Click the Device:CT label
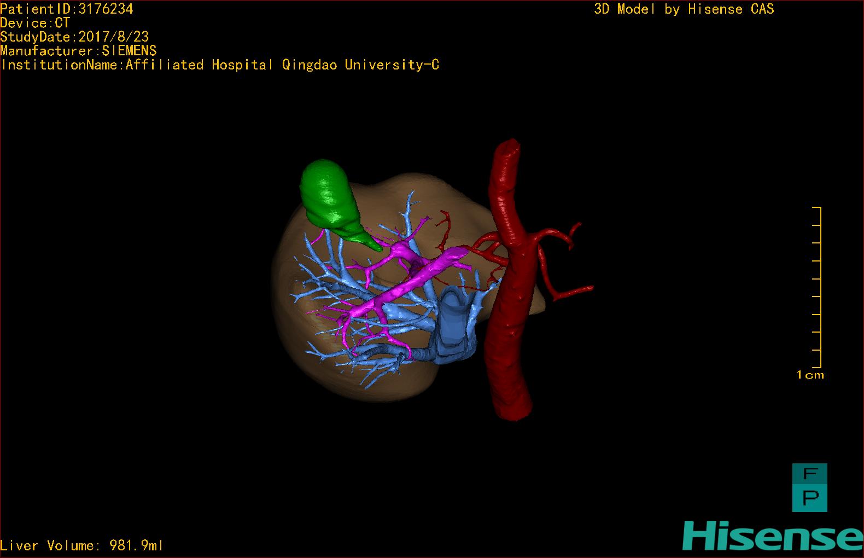 [35, 23]
